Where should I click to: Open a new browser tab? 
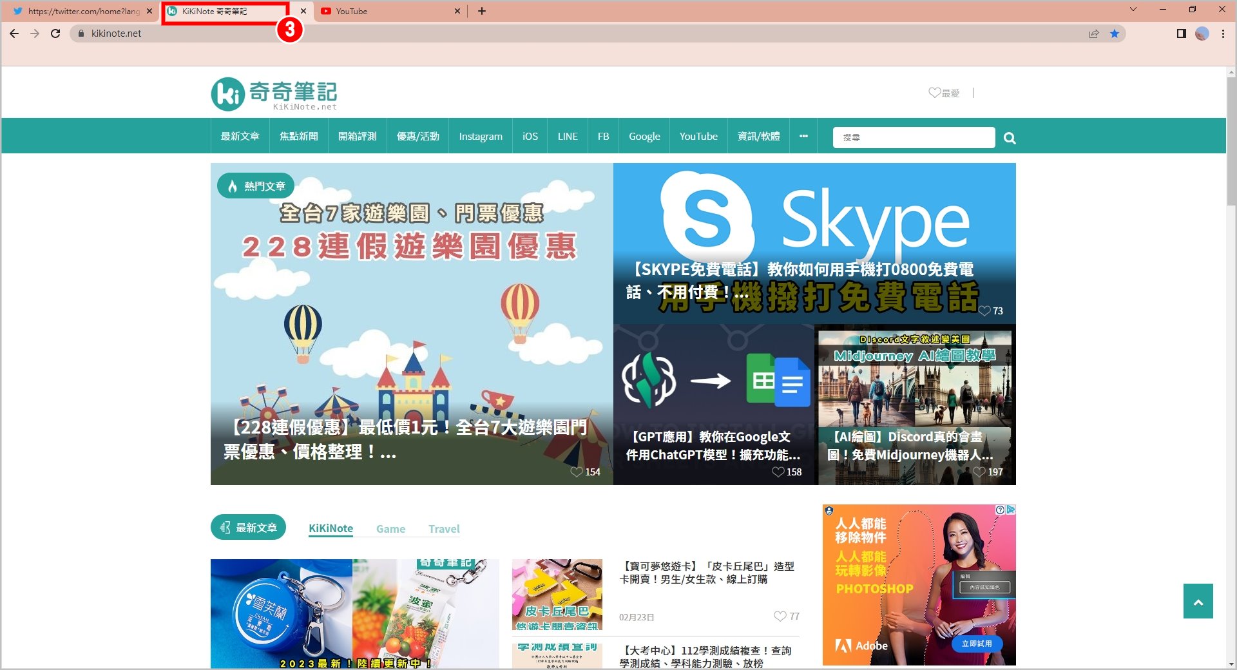482,11
